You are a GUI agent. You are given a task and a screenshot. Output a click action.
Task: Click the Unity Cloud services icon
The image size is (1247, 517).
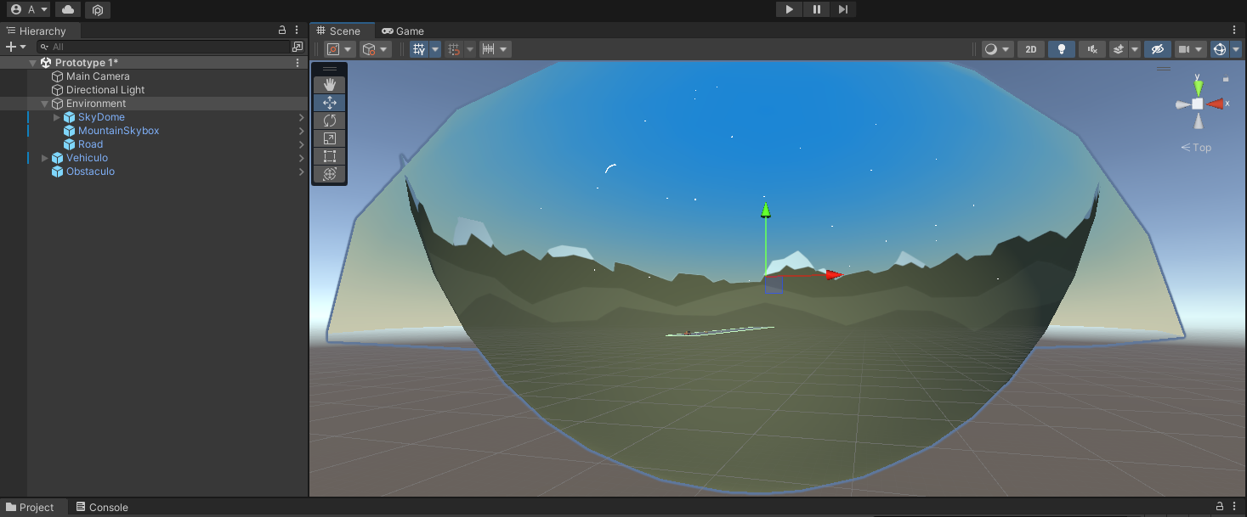[68, 9]
